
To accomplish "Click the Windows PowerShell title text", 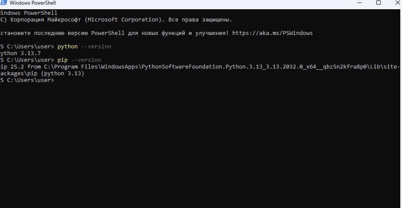I will [x=33, y=3].
